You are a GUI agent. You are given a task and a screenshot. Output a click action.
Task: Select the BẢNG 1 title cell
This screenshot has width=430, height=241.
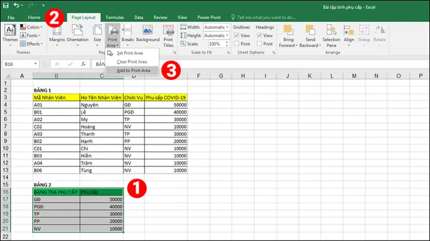(56, 90)
